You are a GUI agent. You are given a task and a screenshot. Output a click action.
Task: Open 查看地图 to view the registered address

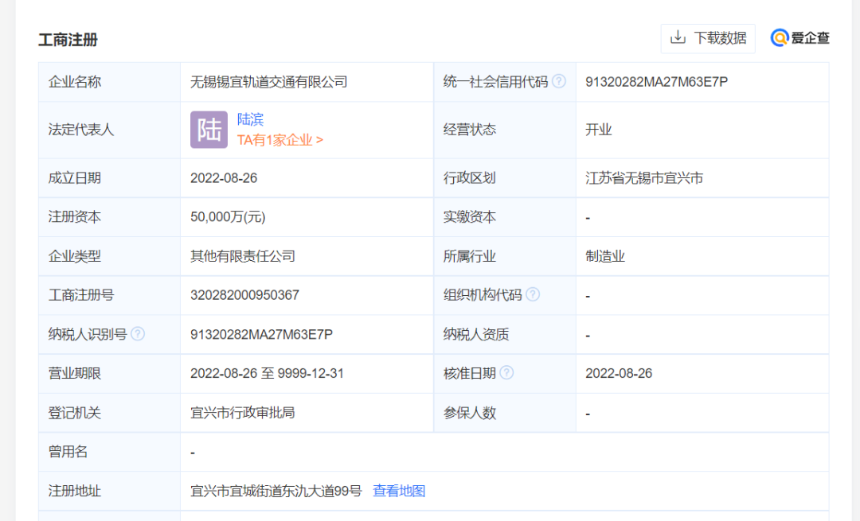[399, 491]
